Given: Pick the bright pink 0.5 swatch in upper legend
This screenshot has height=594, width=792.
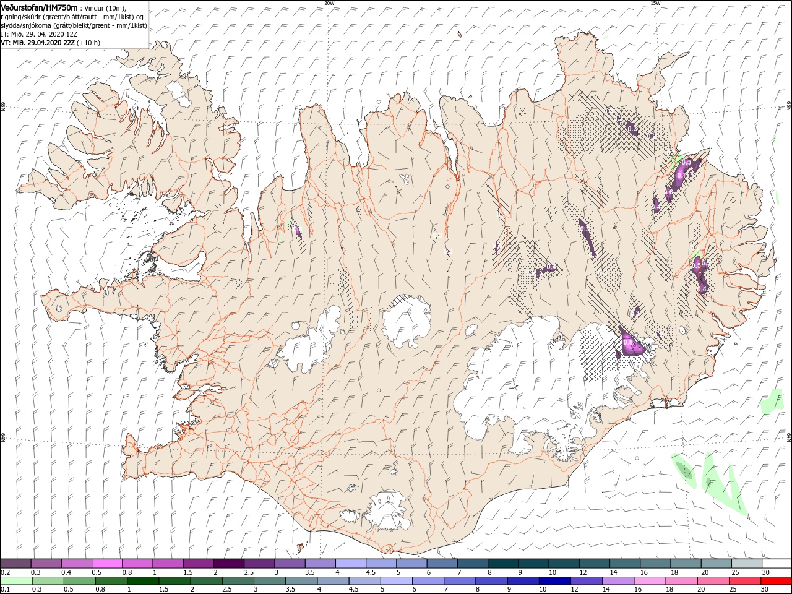Looking at the screenshot, I should (107, 564).
